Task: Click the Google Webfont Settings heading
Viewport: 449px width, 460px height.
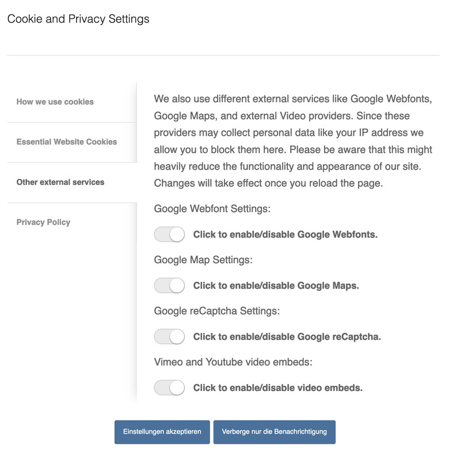Action: click(212, 209)
